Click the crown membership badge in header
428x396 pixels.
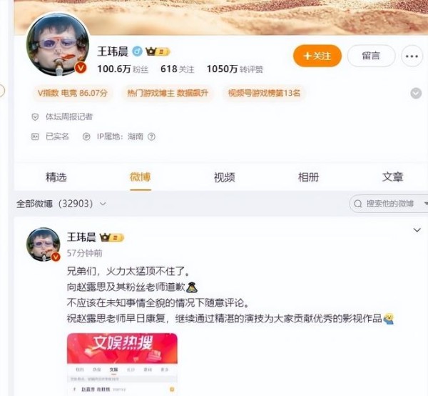point(158,51)
